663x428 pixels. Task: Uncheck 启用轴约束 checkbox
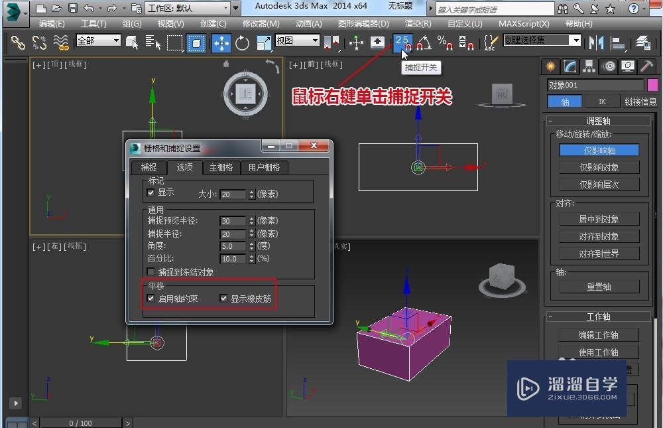[x=151, y=298]
